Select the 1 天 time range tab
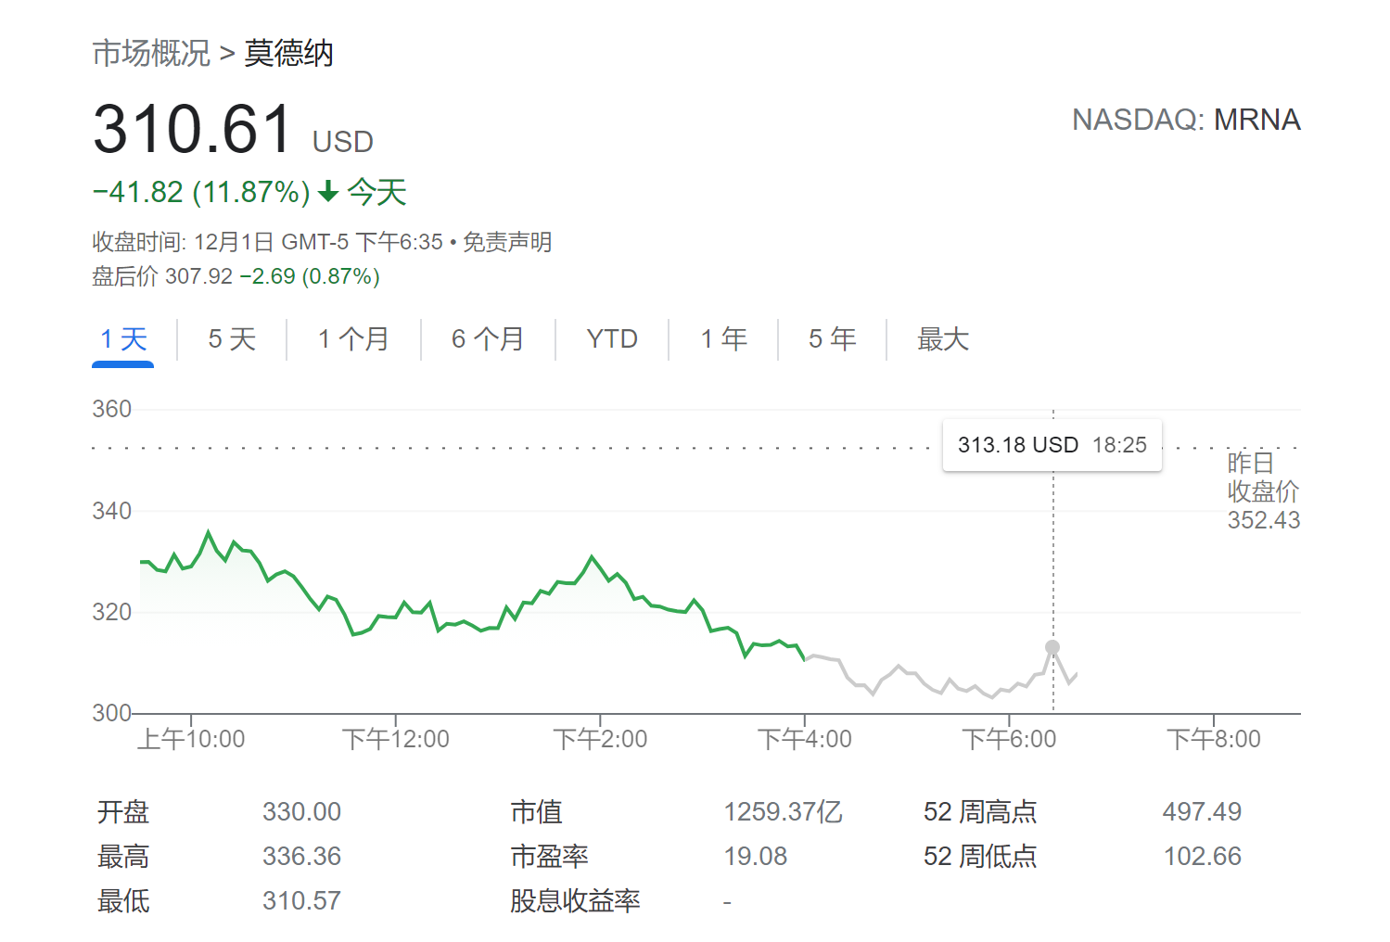1390x942 pixels. point(123,339)
